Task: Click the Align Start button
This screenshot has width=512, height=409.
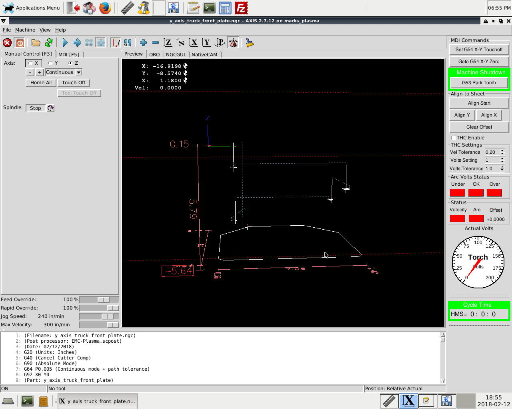Action: [x=479, y=103]
